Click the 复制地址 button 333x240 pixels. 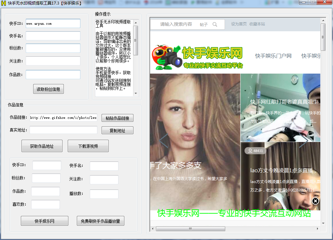pos(117,130)
